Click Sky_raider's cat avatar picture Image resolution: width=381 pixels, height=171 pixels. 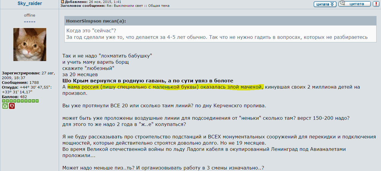click(x=30, y=44)
